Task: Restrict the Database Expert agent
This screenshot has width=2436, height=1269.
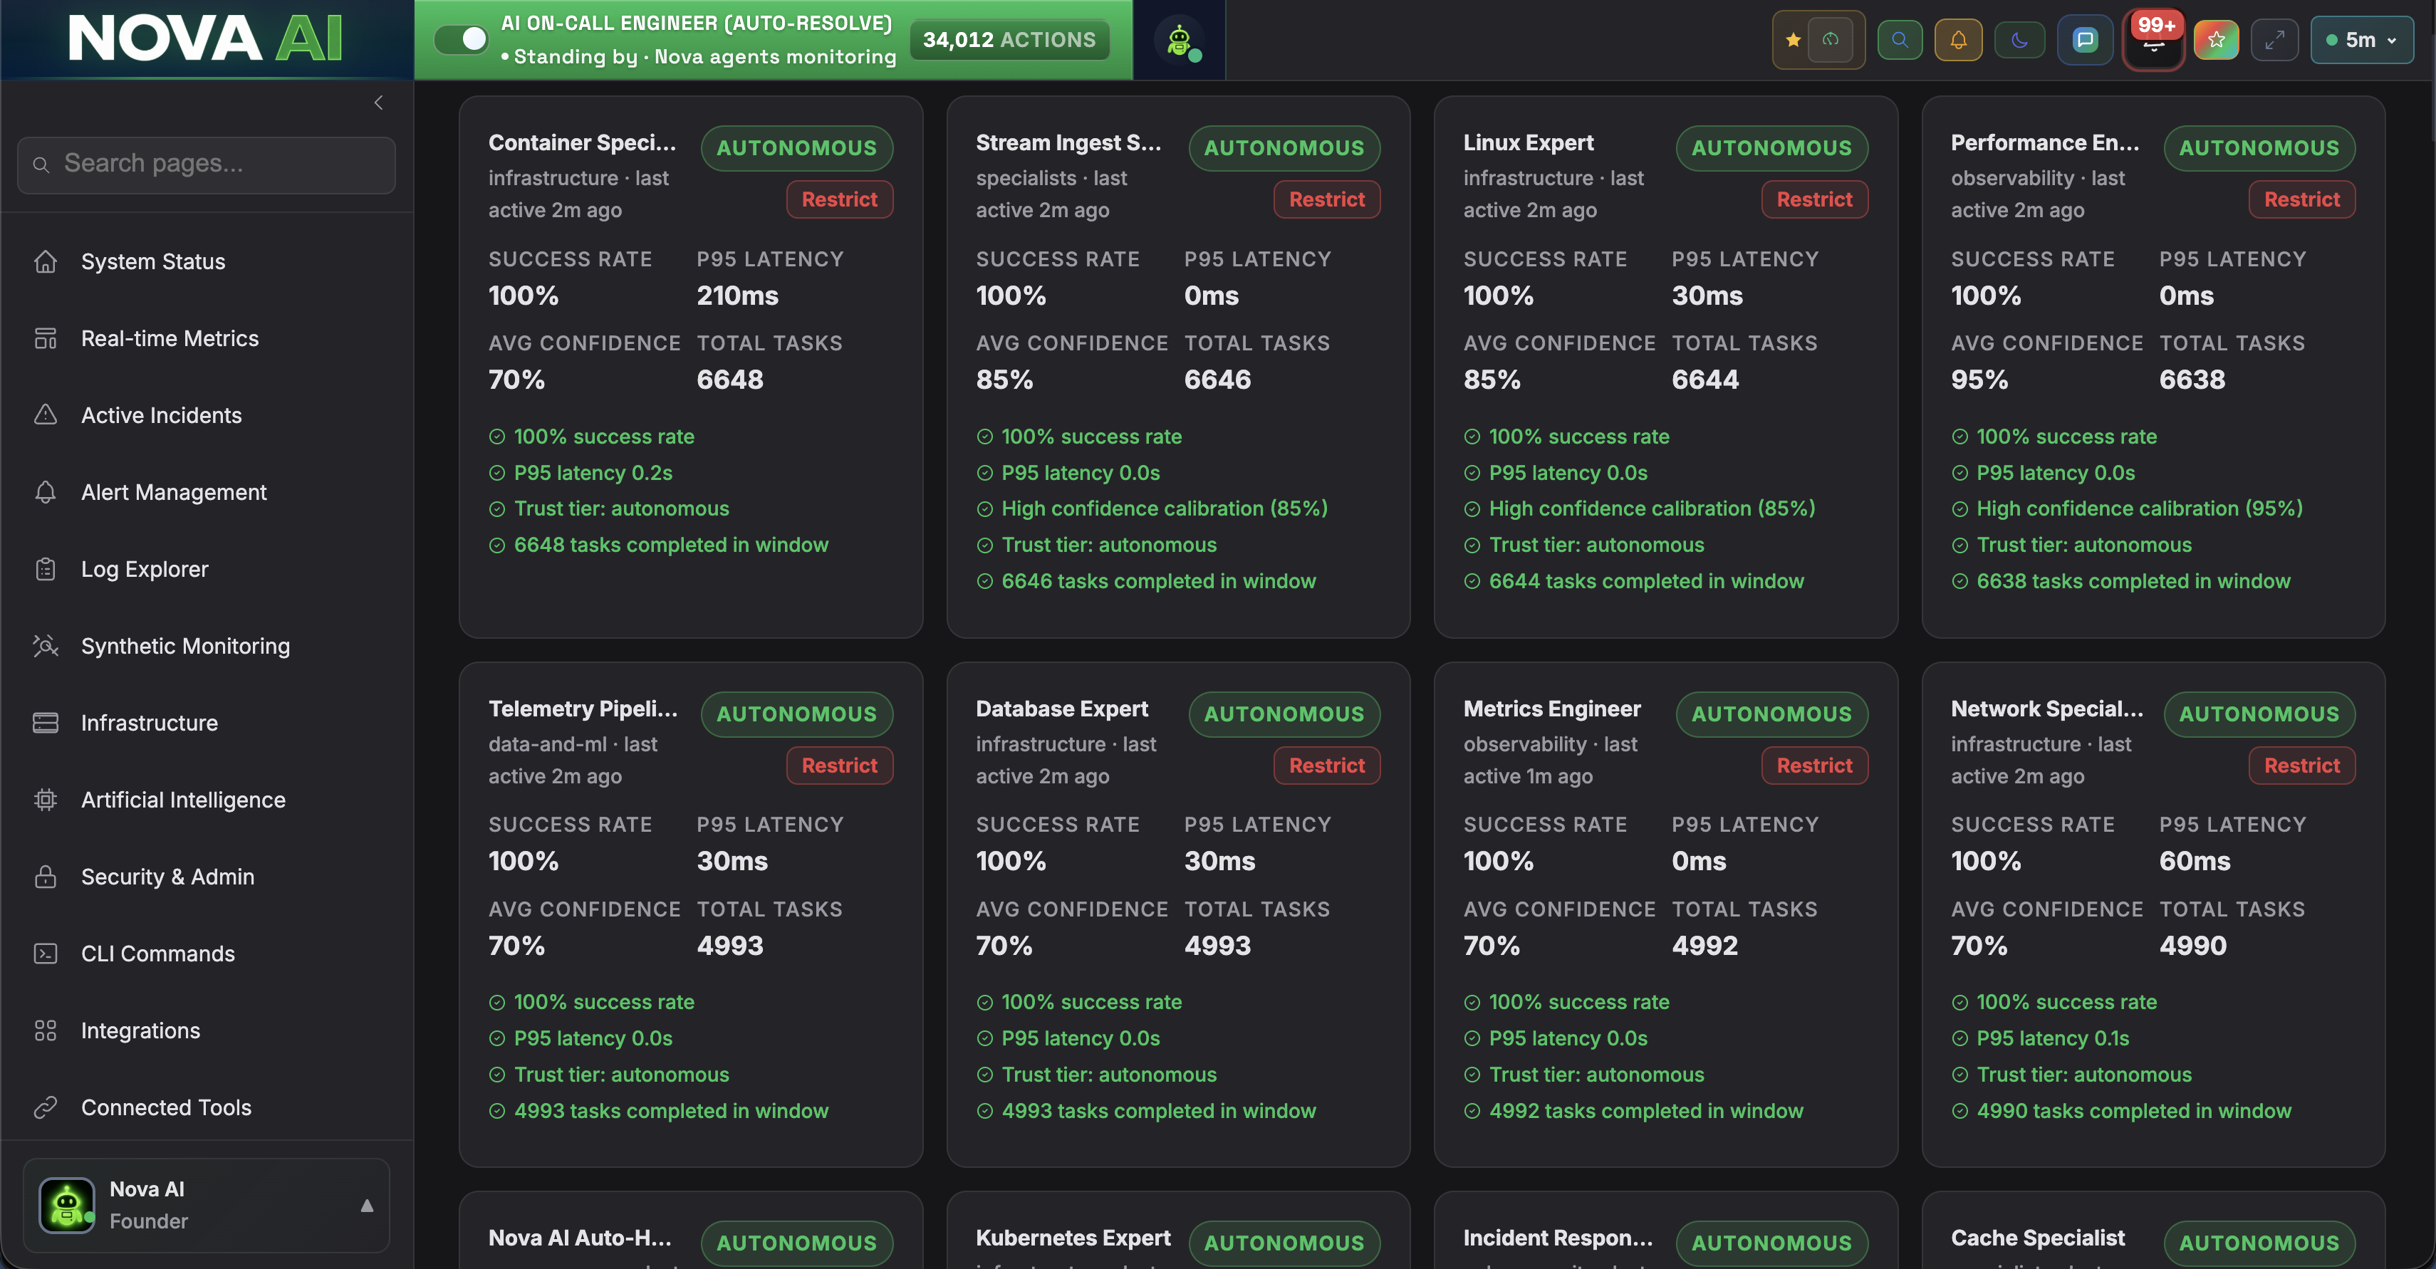Action: pos(1327,766)
